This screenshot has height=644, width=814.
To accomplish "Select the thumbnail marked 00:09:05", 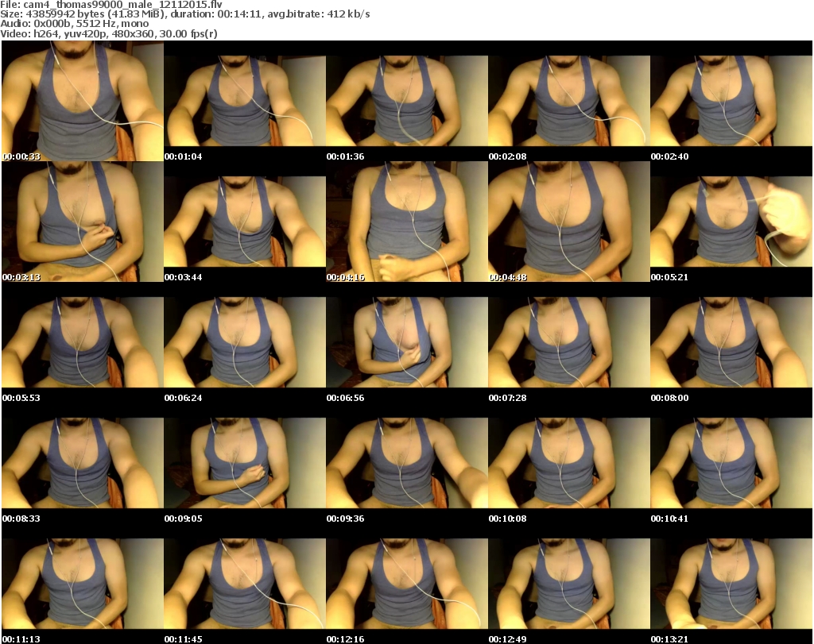I will 245,464.
